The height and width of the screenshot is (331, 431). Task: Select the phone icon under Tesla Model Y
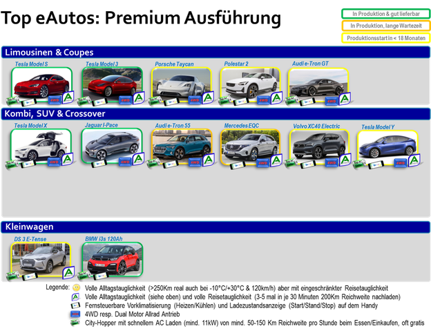tap(376, 166)
